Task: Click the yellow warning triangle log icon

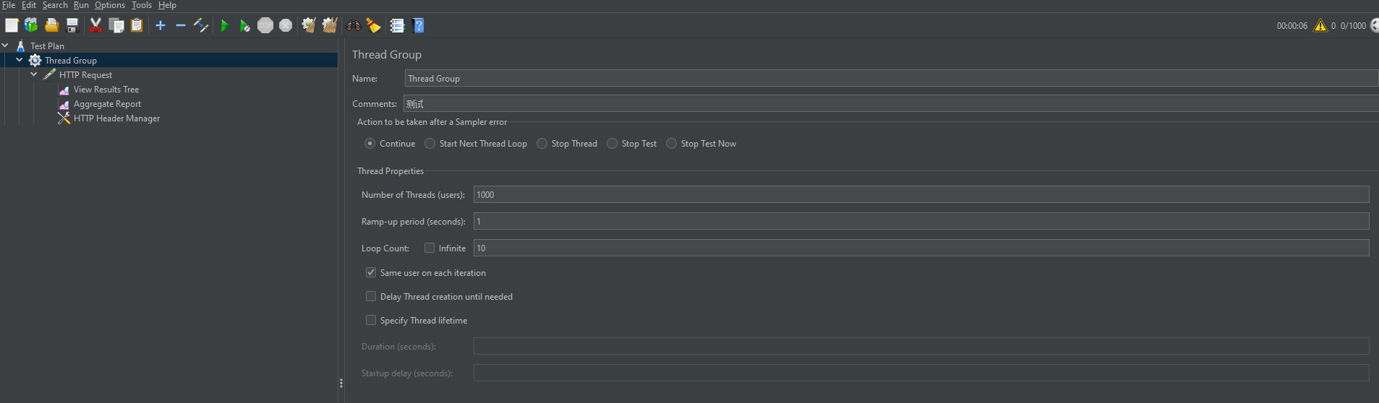Action: (x=1320, y=25)
